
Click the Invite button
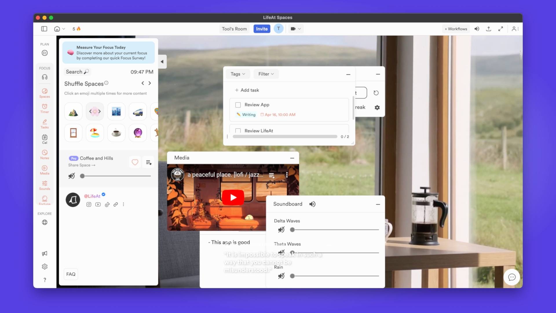pos(261,29)
